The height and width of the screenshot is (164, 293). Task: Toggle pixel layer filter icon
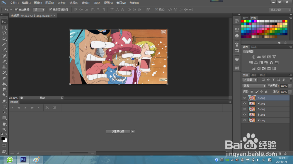[263, 80]
